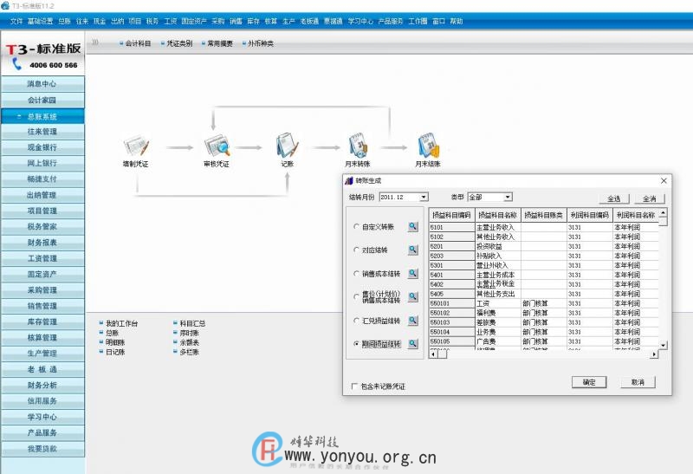Click the 全消 button
This screenshot has height=474, width=693.
[x=650, y=198]
